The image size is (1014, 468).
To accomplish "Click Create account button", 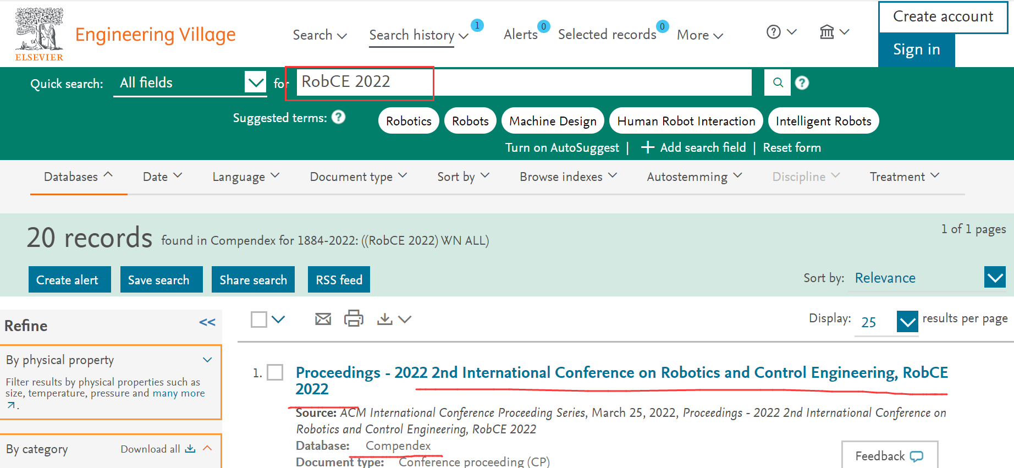I will pyautogui.click(x=943, y=16).
